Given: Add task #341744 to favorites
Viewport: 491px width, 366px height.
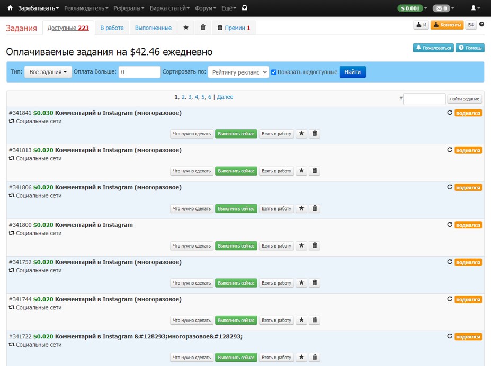Looking at the screenshot, I should pos(301,320).
